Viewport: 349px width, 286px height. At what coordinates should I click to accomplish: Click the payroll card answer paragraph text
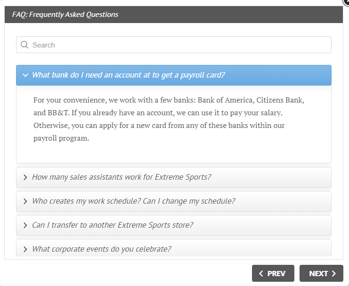(169, 119)
